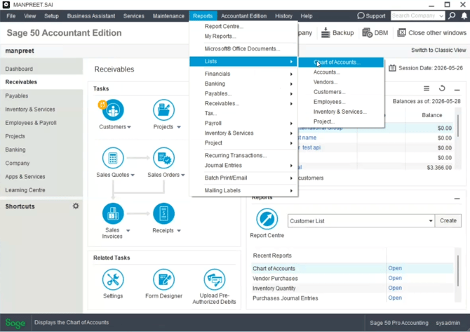The width and height of the screenshot is (470, 332).
Task: Open the Sales Orders icon
Action: (x=163, y=158)
